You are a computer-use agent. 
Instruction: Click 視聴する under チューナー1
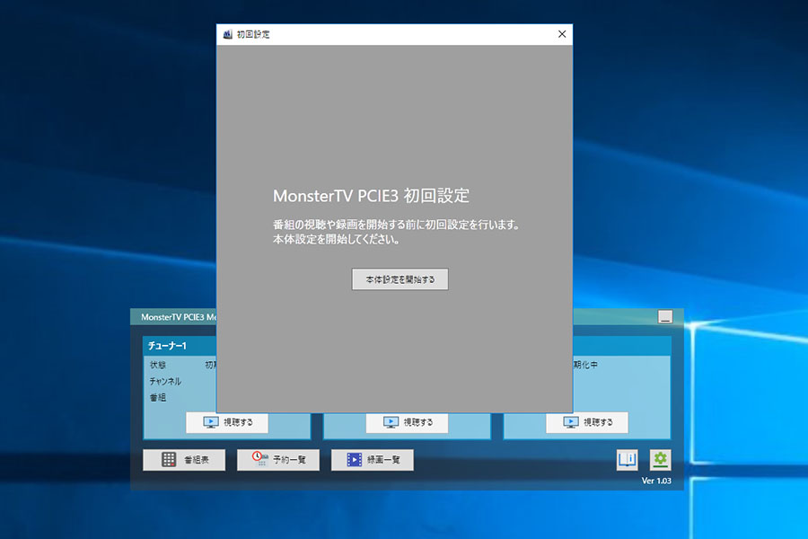pyautogui.click(x=227, y=422)
